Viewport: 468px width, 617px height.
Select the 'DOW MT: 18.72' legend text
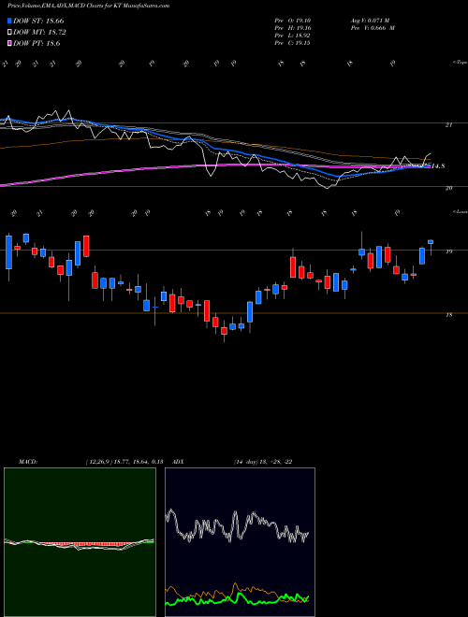[39, 33]
